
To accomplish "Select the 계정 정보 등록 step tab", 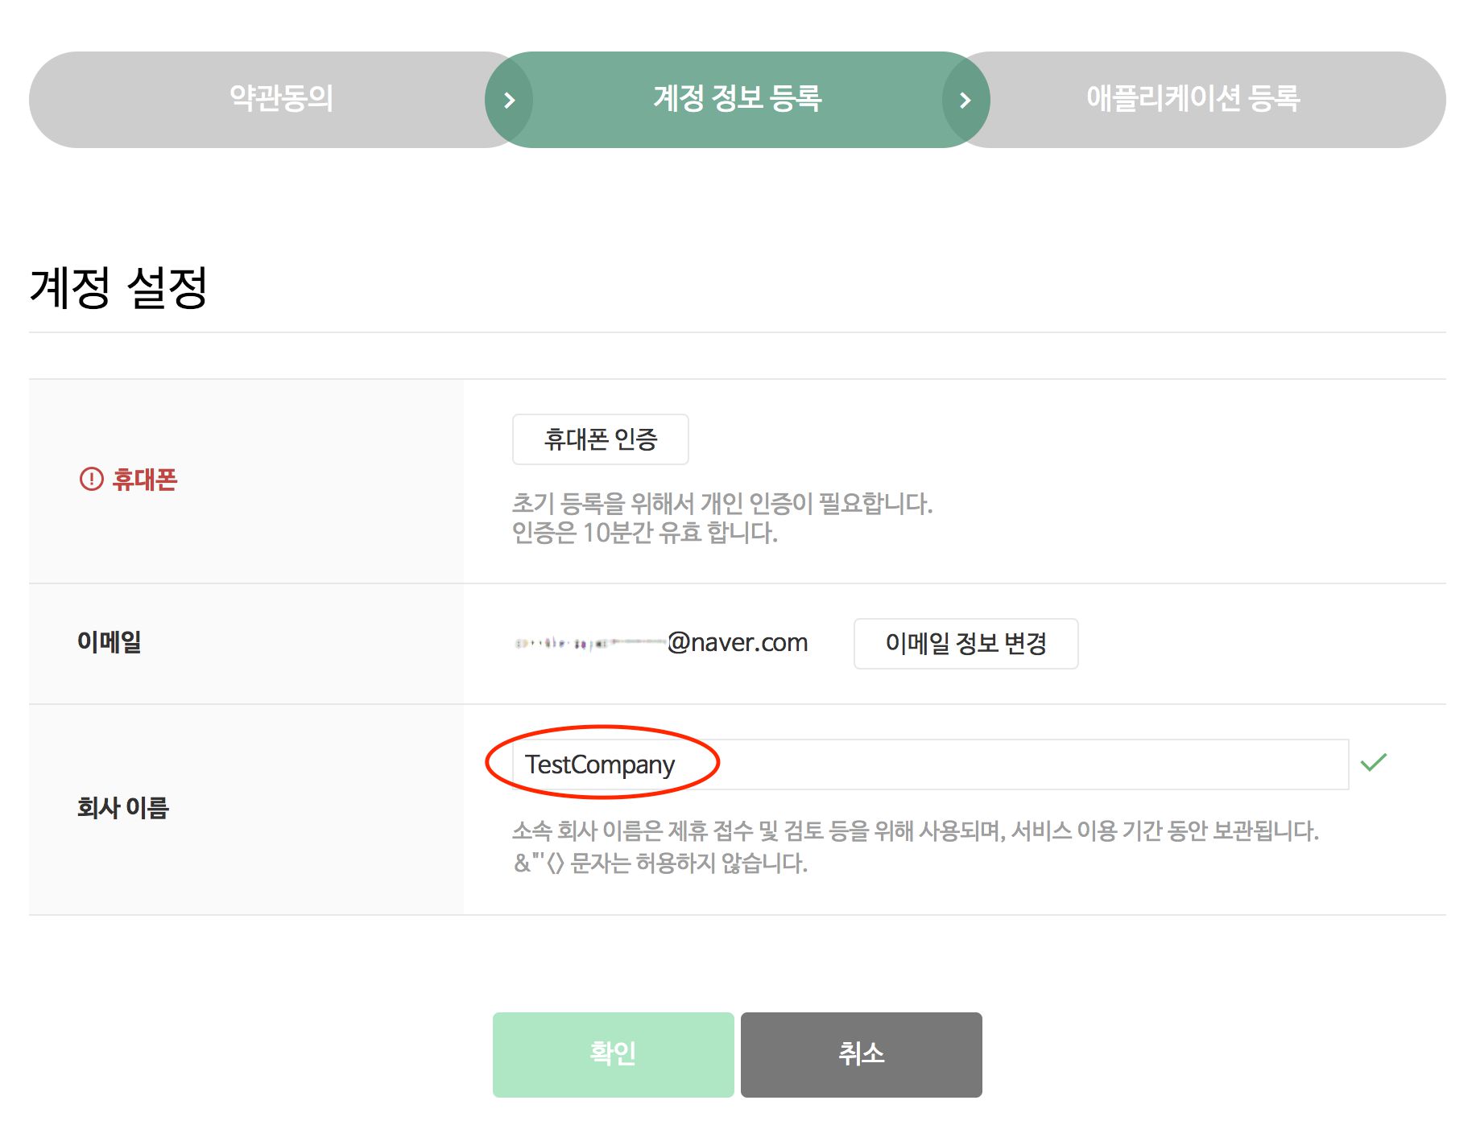I will click(x=737, y=99).
